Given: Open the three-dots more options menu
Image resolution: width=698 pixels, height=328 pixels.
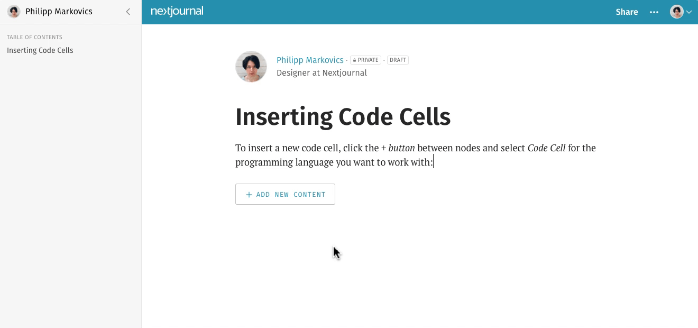Looking at the screenshot, I should [654, 12].
